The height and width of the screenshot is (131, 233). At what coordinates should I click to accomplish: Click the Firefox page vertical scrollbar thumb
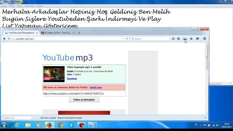pos(207,57)
